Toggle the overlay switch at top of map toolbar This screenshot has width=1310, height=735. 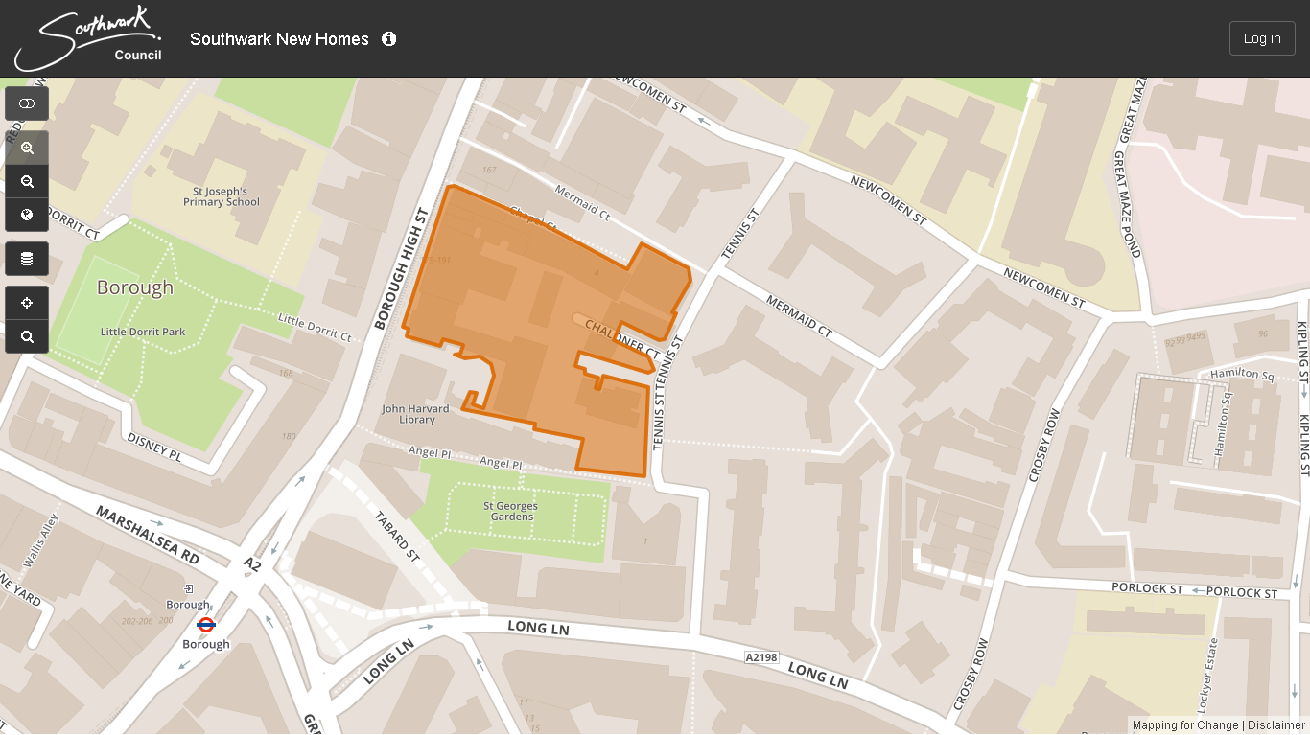click(x=27, y=103)
